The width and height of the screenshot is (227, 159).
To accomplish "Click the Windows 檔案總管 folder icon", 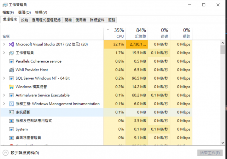I will coord(11,87).
